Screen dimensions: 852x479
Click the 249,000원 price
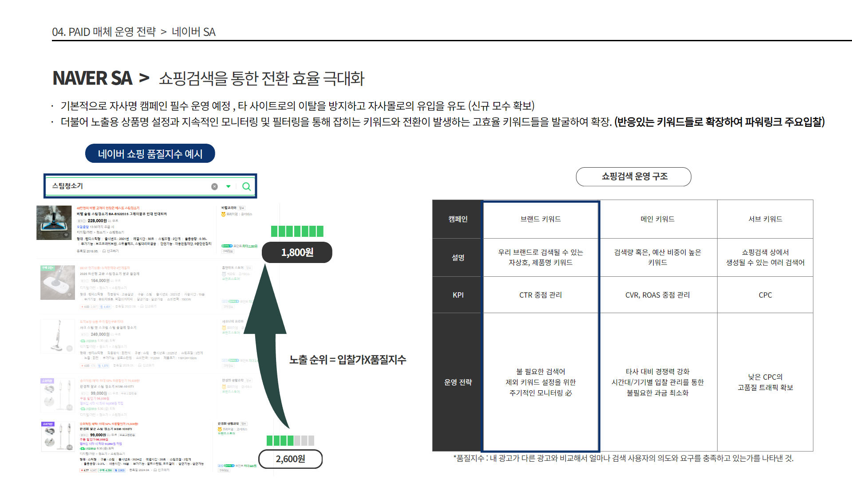[x=100, y=334]
